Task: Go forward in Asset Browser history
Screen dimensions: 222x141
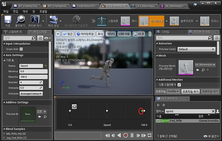Action: point(163,105)
